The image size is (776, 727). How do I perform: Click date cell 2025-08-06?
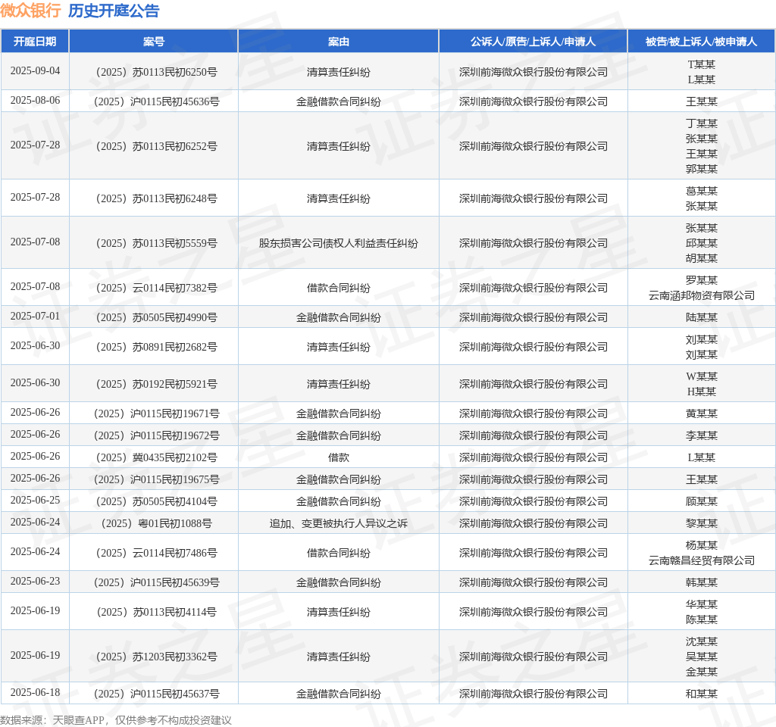(x=35, y=101)
